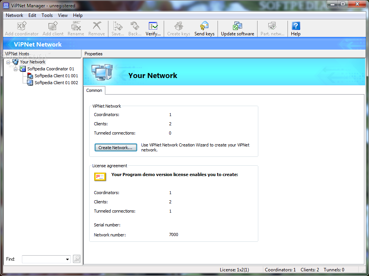Click the Add coordinator toolbar icon

22,26
